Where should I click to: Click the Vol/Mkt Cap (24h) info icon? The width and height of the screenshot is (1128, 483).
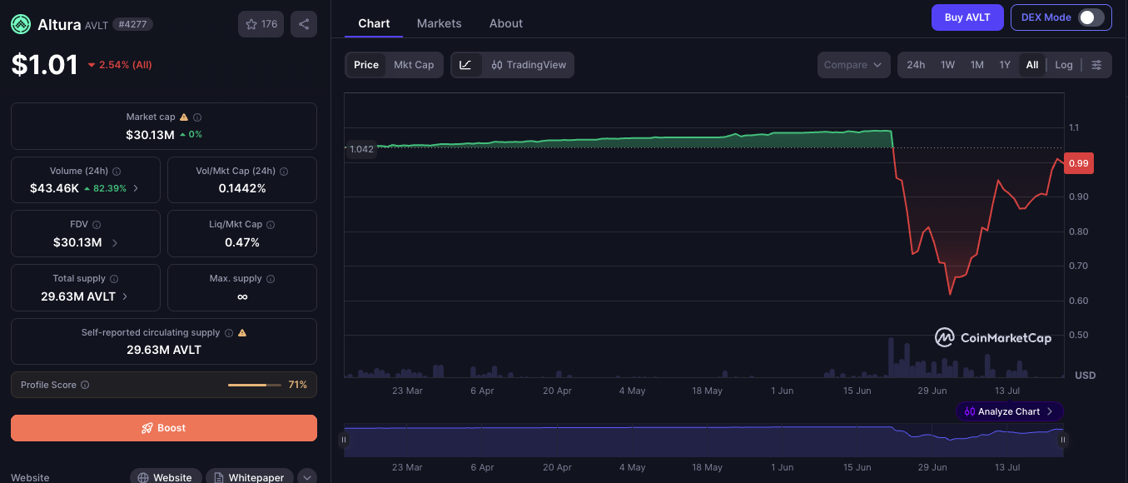coord(284,172)
